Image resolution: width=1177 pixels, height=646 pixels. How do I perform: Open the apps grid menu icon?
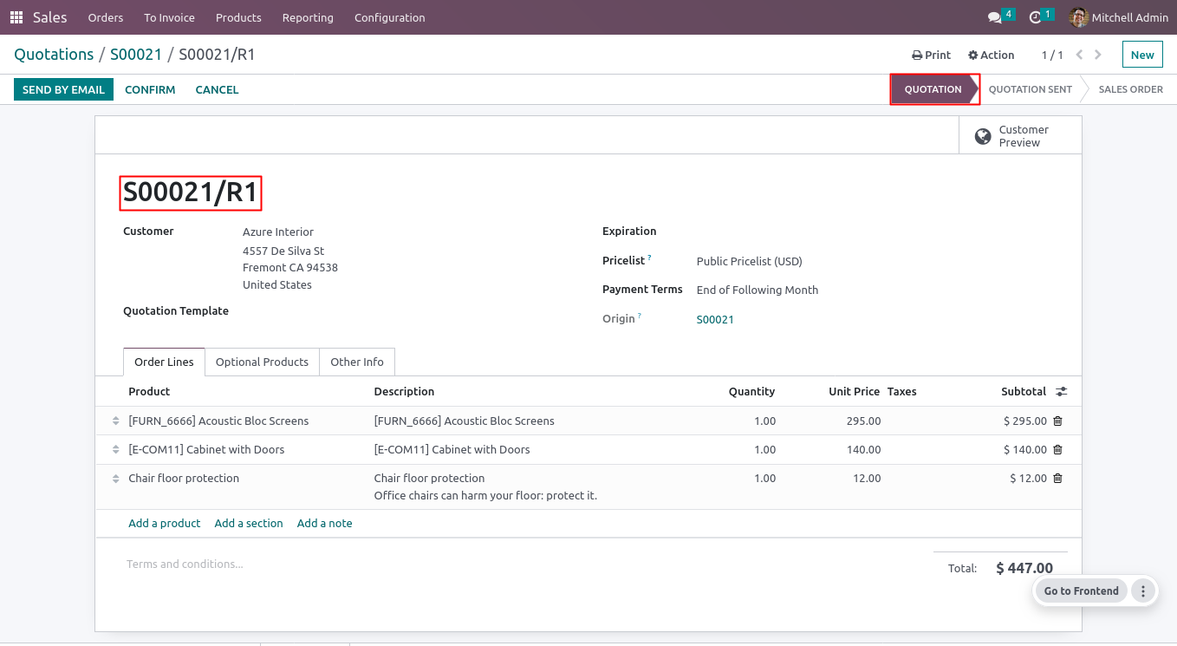pos(16,17)
